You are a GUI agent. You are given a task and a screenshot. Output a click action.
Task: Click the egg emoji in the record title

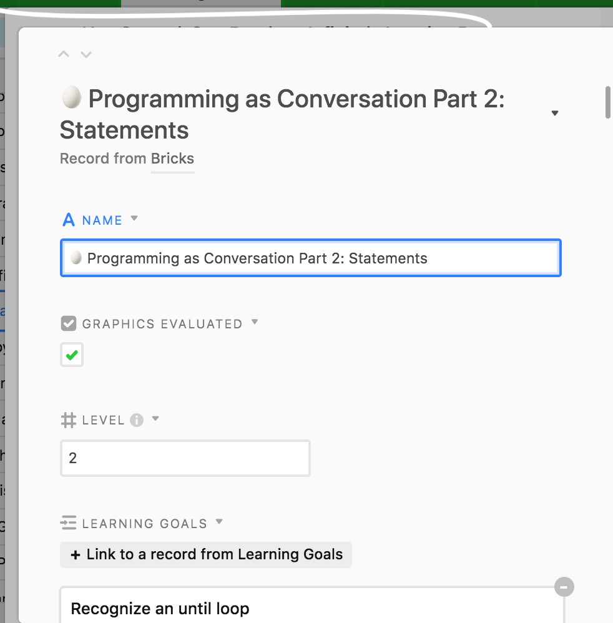coord(72,99)
